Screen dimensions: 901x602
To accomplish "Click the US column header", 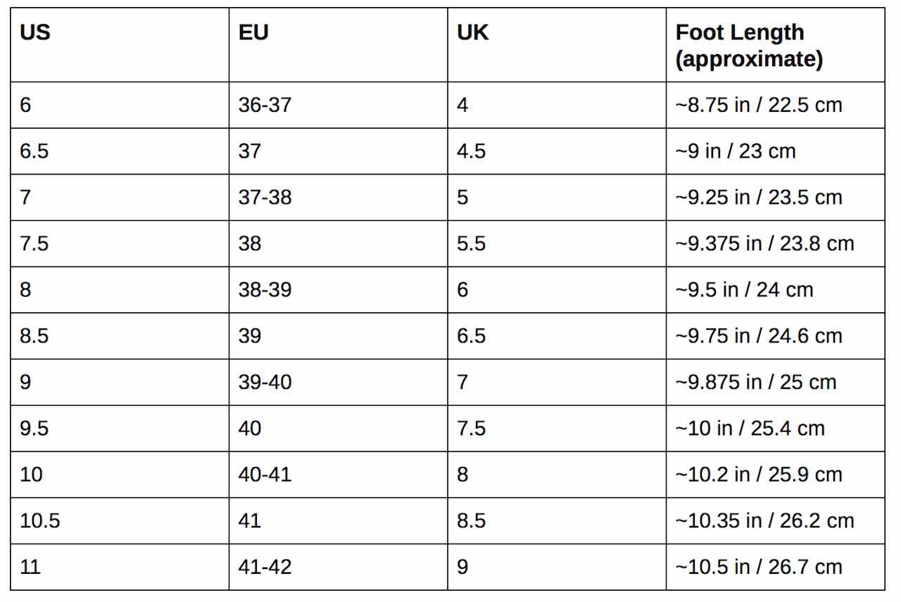I will click(x=35, y=33).
